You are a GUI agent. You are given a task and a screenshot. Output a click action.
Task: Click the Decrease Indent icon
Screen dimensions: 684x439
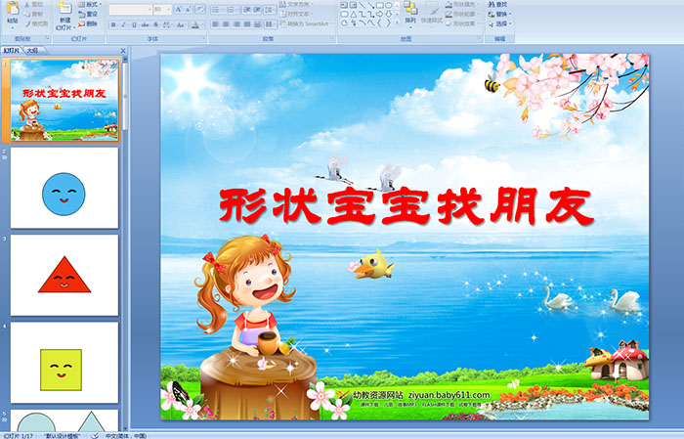247,10
